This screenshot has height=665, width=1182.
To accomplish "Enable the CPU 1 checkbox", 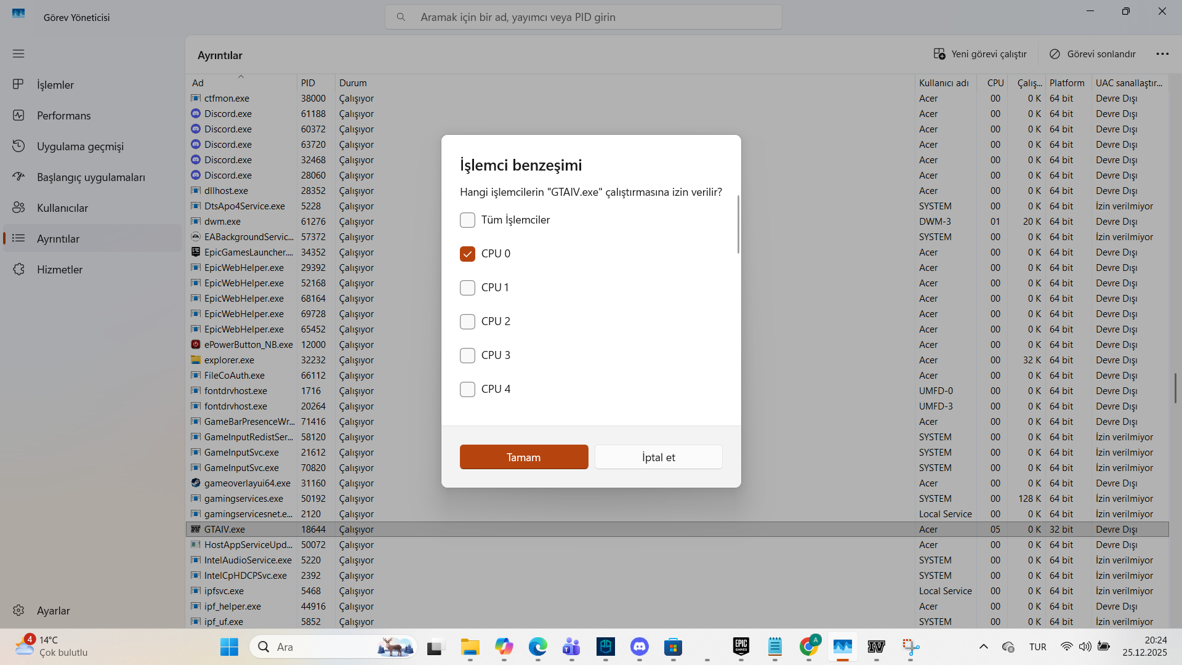I will click(467, 288).
